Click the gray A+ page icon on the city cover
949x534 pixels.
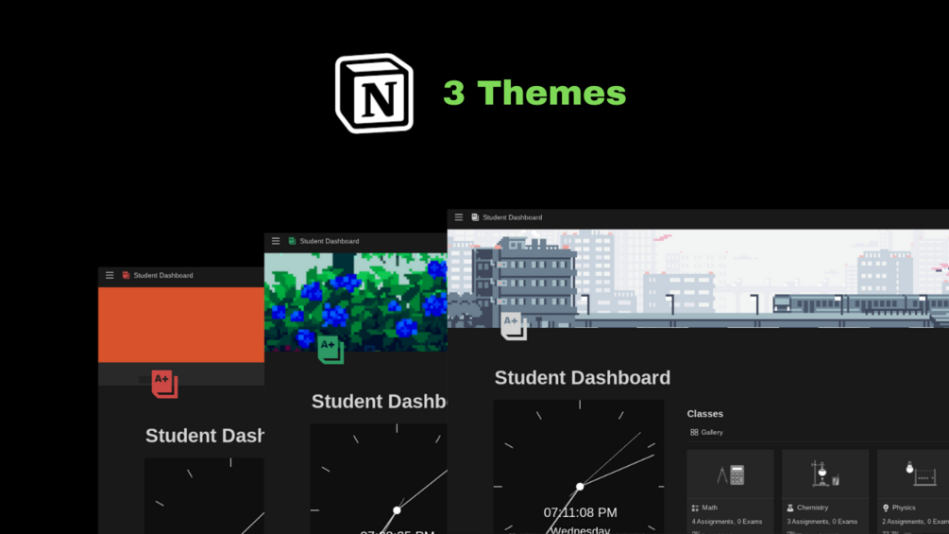point(514,326)
